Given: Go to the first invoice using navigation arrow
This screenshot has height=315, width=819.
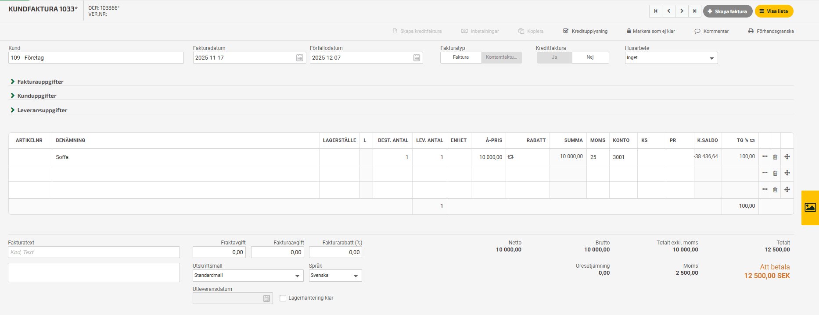Looking at the screenshot, I should point(656,11).
